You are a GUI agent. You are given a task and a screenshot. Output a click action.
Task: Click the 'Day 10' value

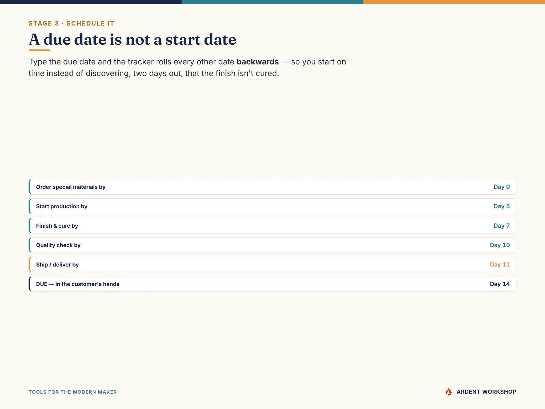click(x=500, y=245)
